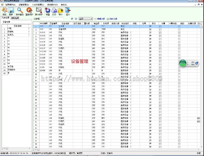
Task: Open the 设备管理(B) menu
Action: tap(24, 5)
